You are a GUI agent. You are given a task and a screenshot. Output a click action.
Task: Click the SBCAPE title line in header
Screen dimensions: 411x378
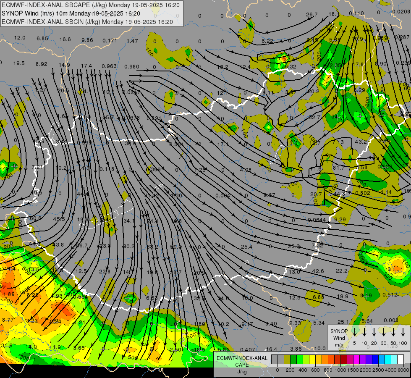pos(91,5)
